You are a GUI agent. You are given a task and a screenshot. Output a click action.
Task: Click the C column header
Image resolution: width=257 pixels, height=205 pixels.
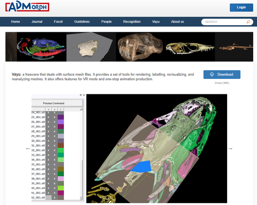point(61,110)
